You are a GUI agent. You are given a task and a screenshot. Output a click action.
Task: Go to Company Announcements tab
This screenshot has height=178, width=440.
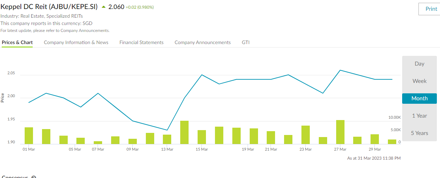point(202,42)
